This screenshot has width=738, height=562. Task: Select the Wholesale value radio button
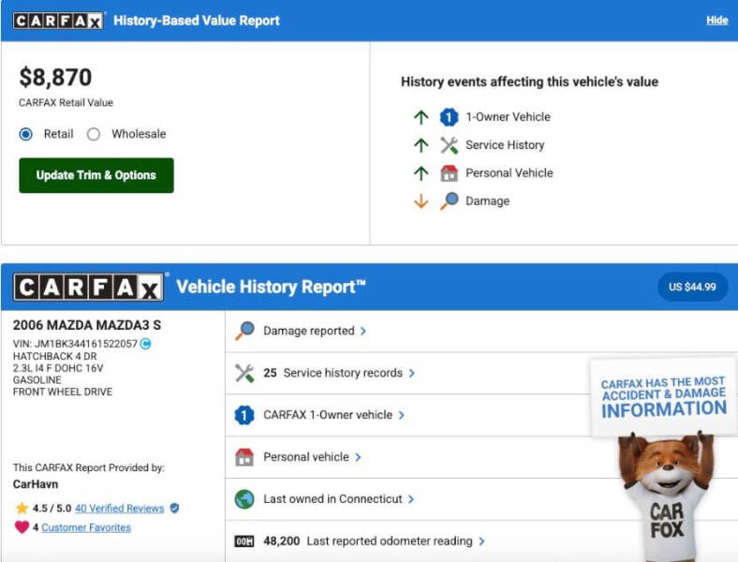click(x=94, y=134)
